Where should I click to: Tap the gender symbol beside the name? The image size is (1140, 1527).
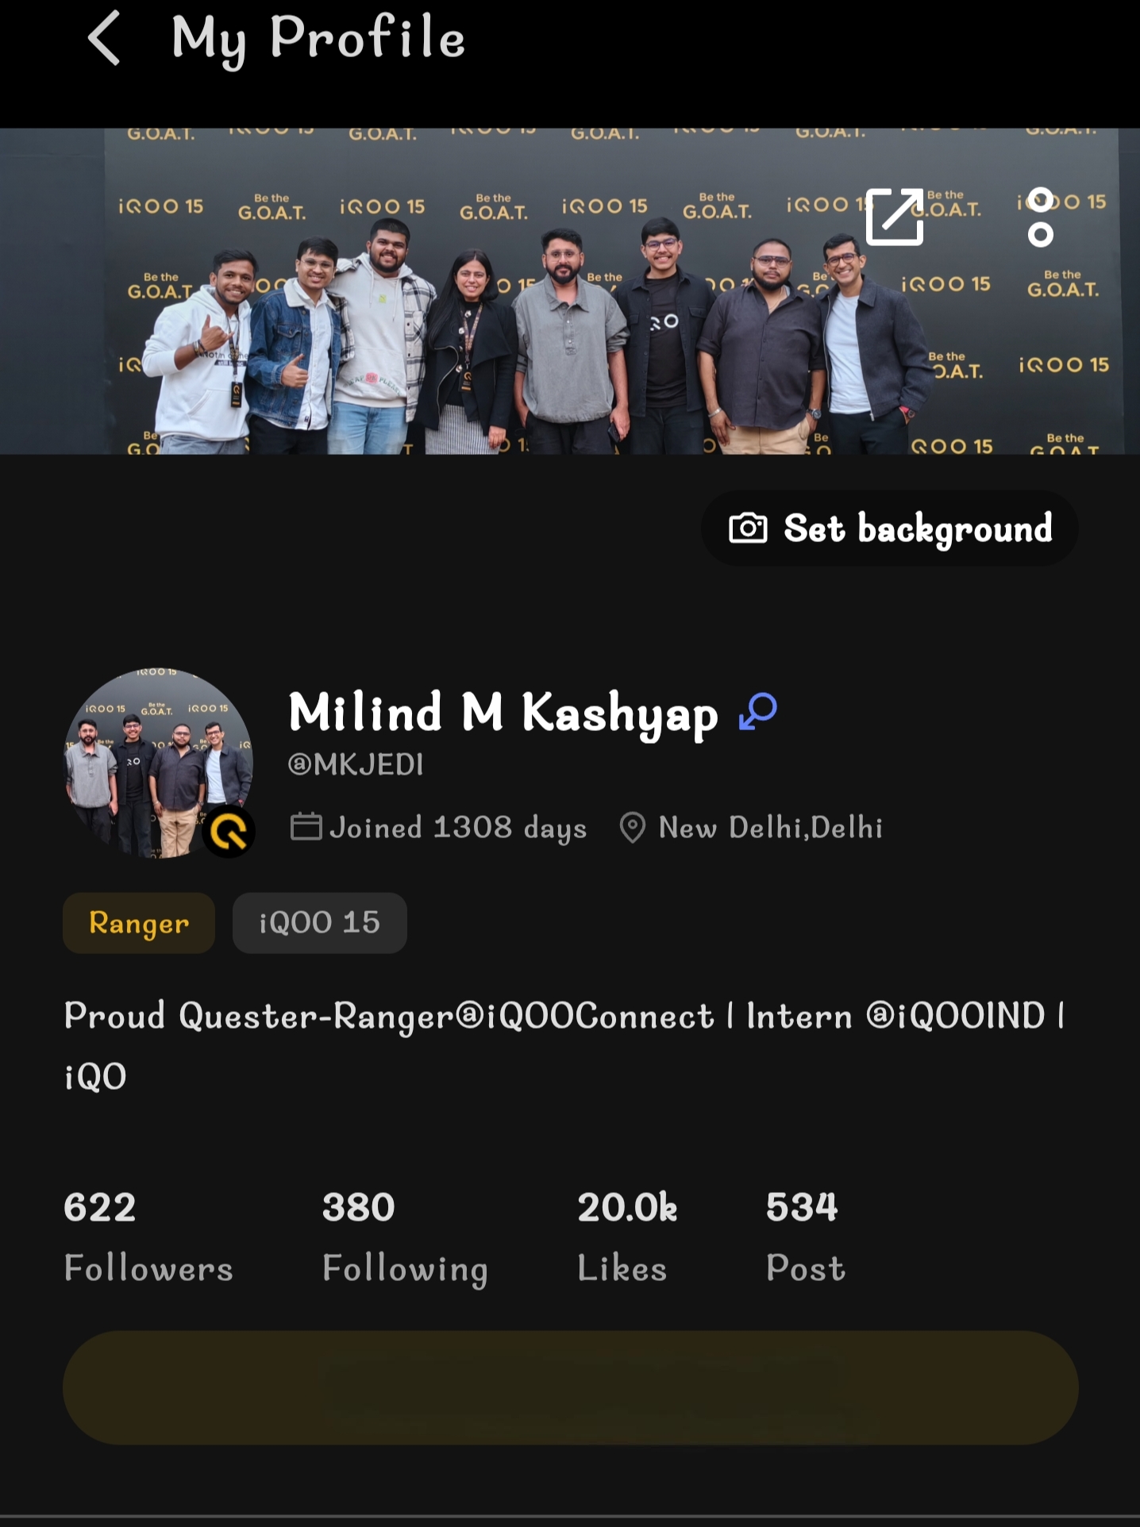coord(758,711)
